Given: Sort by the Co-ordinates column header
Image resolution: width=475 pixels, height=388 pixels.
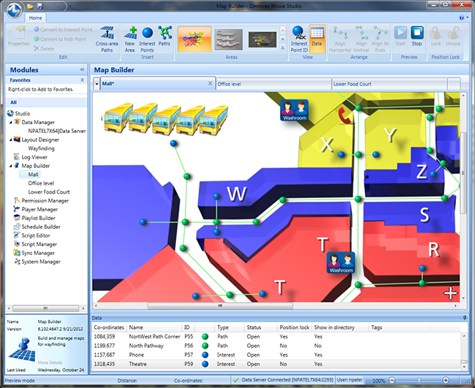Looking at the screenshot, I should 109,327.
